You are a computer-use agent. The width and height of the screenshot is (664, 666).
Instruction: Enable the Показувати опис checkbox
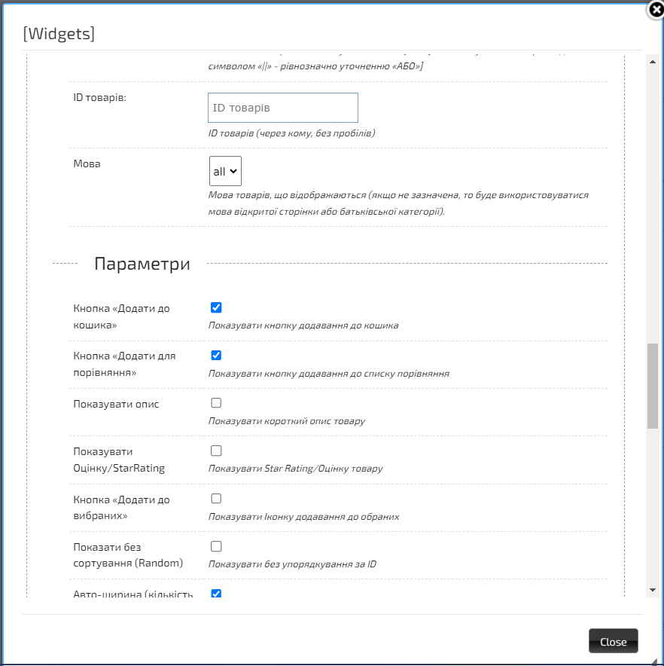(216, 403)
